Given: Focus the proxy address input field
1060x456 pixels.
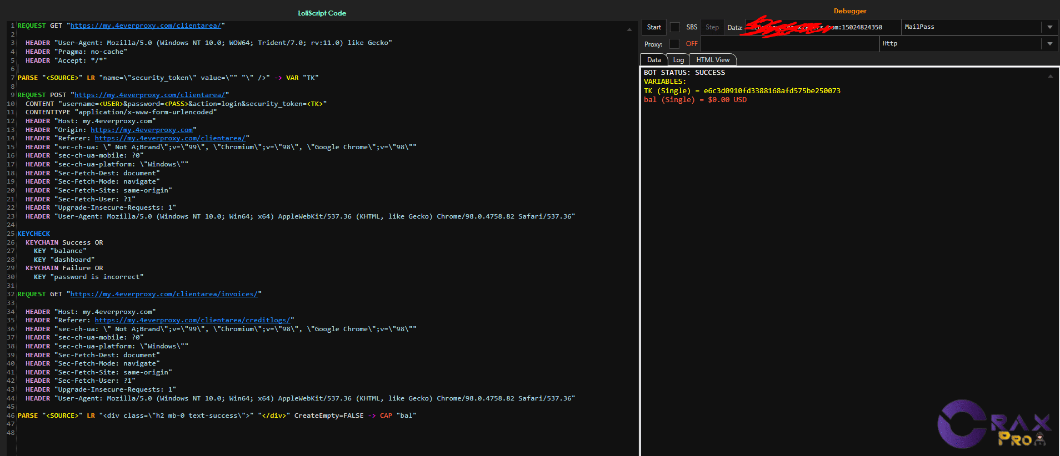Looking at the screenshot, I should pyautogui.click(x=789, y=44).
